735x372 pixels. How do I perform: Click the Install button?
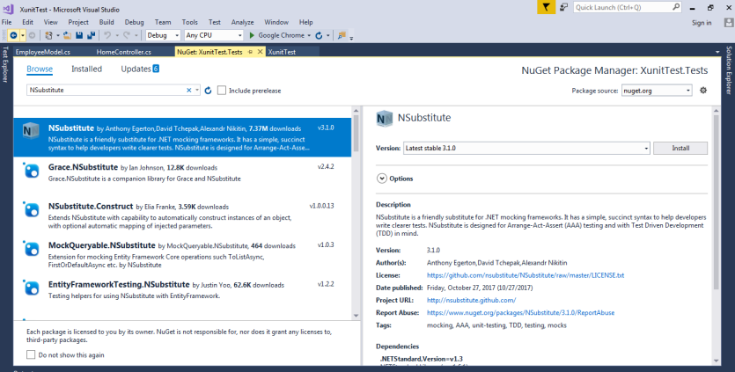pos(680,148)
